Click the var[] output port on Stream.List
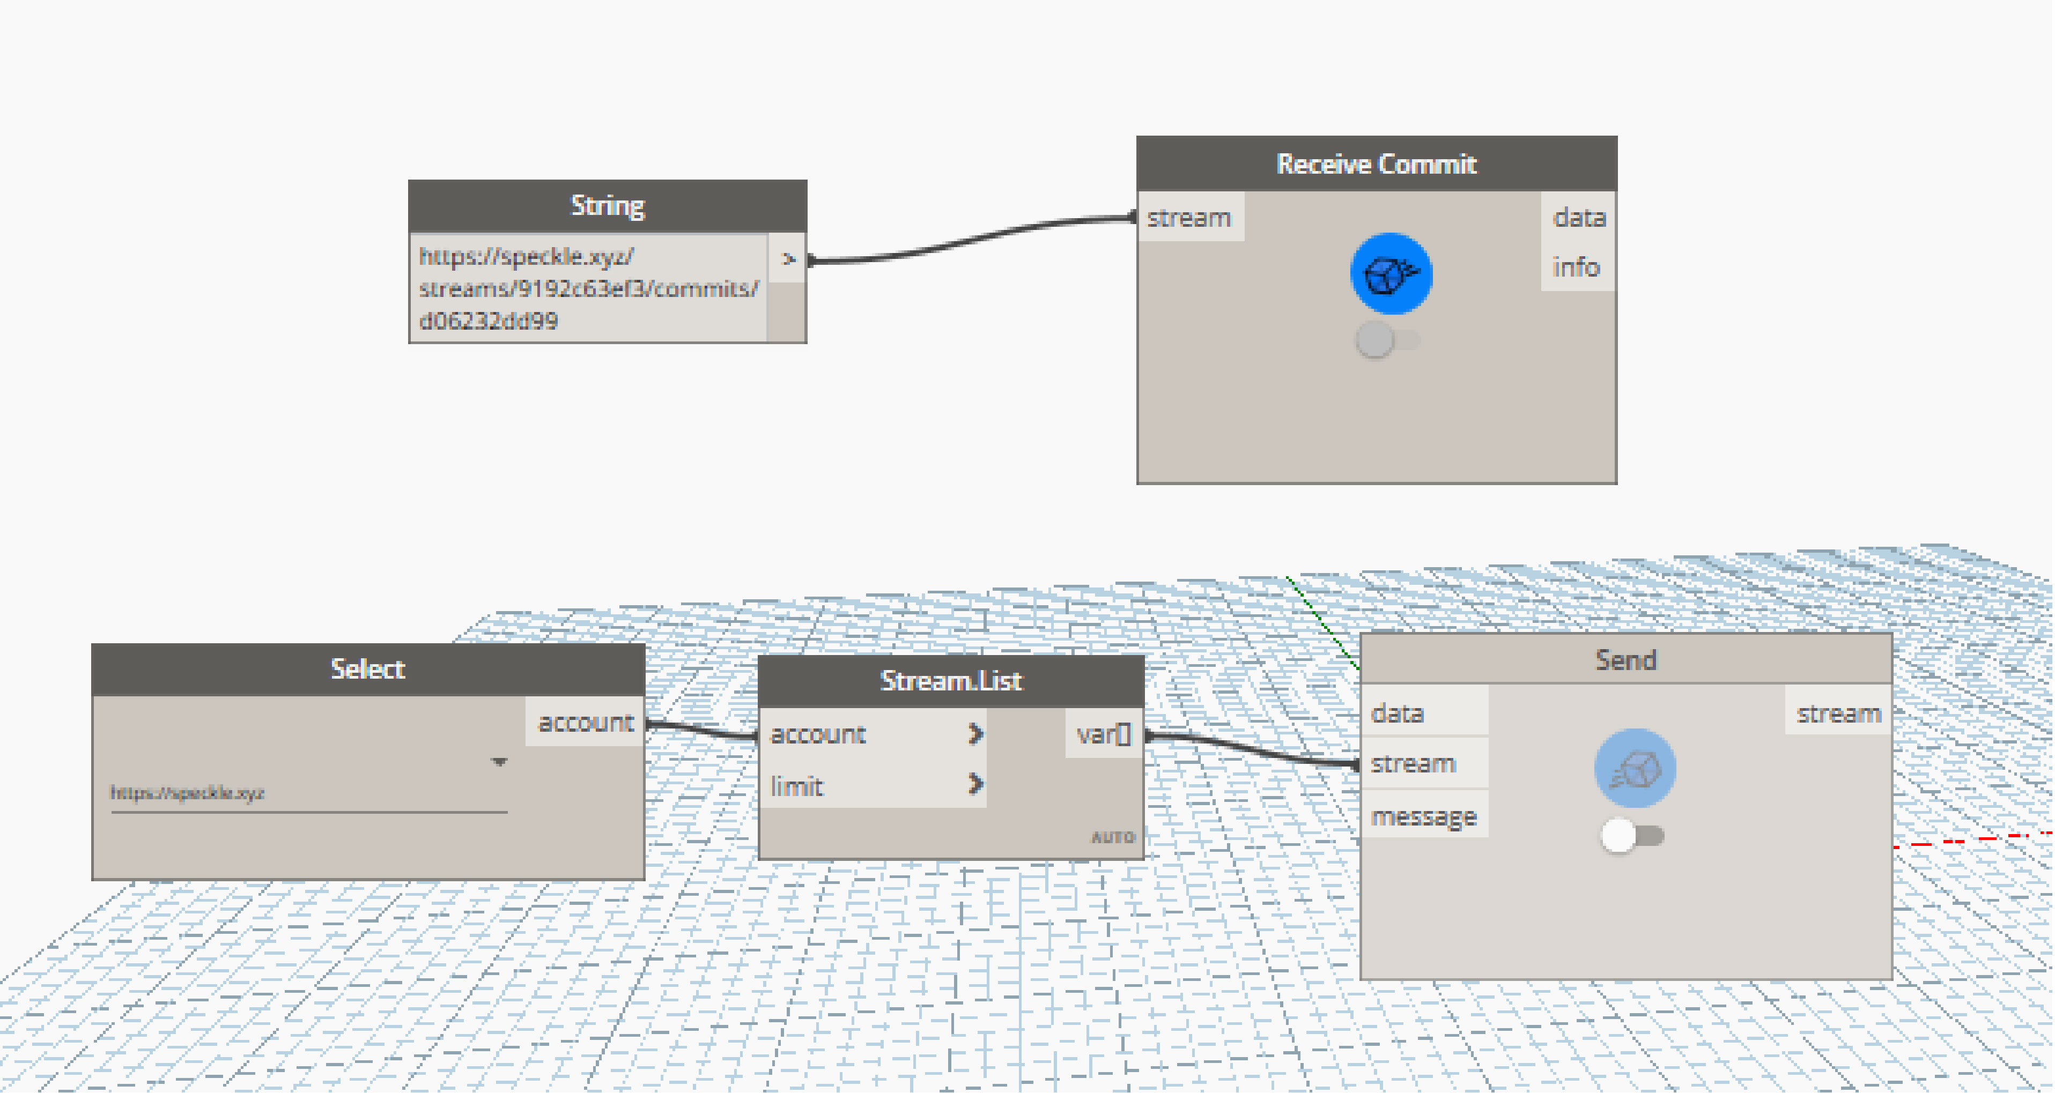Screen dimensions: 2055x1093 tap(1103, 733)
